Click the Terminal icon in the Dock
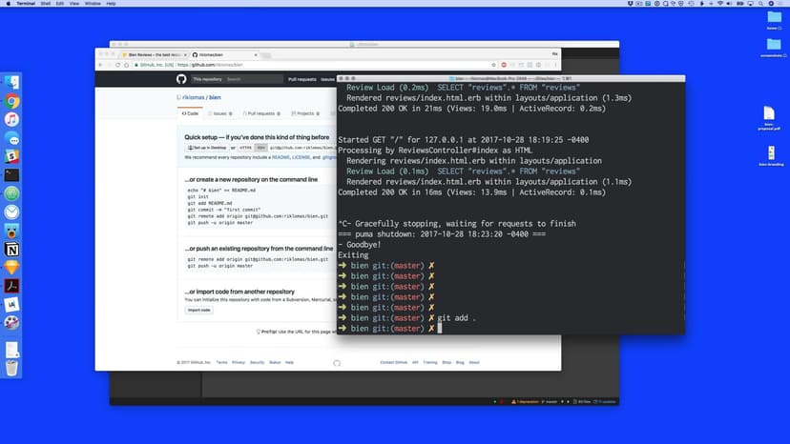790x444 pixels. pyautogui.click(x=12, y=175)
